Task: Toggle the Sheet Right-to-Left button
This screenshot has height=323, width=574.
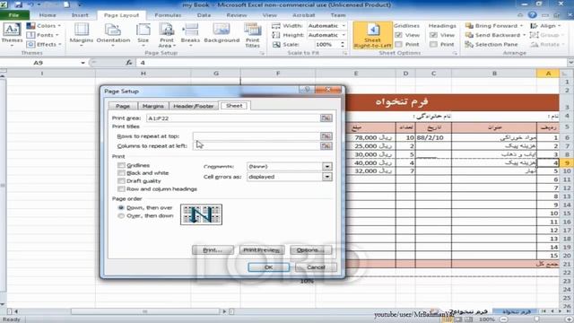Action: click(x=373, y=35)
